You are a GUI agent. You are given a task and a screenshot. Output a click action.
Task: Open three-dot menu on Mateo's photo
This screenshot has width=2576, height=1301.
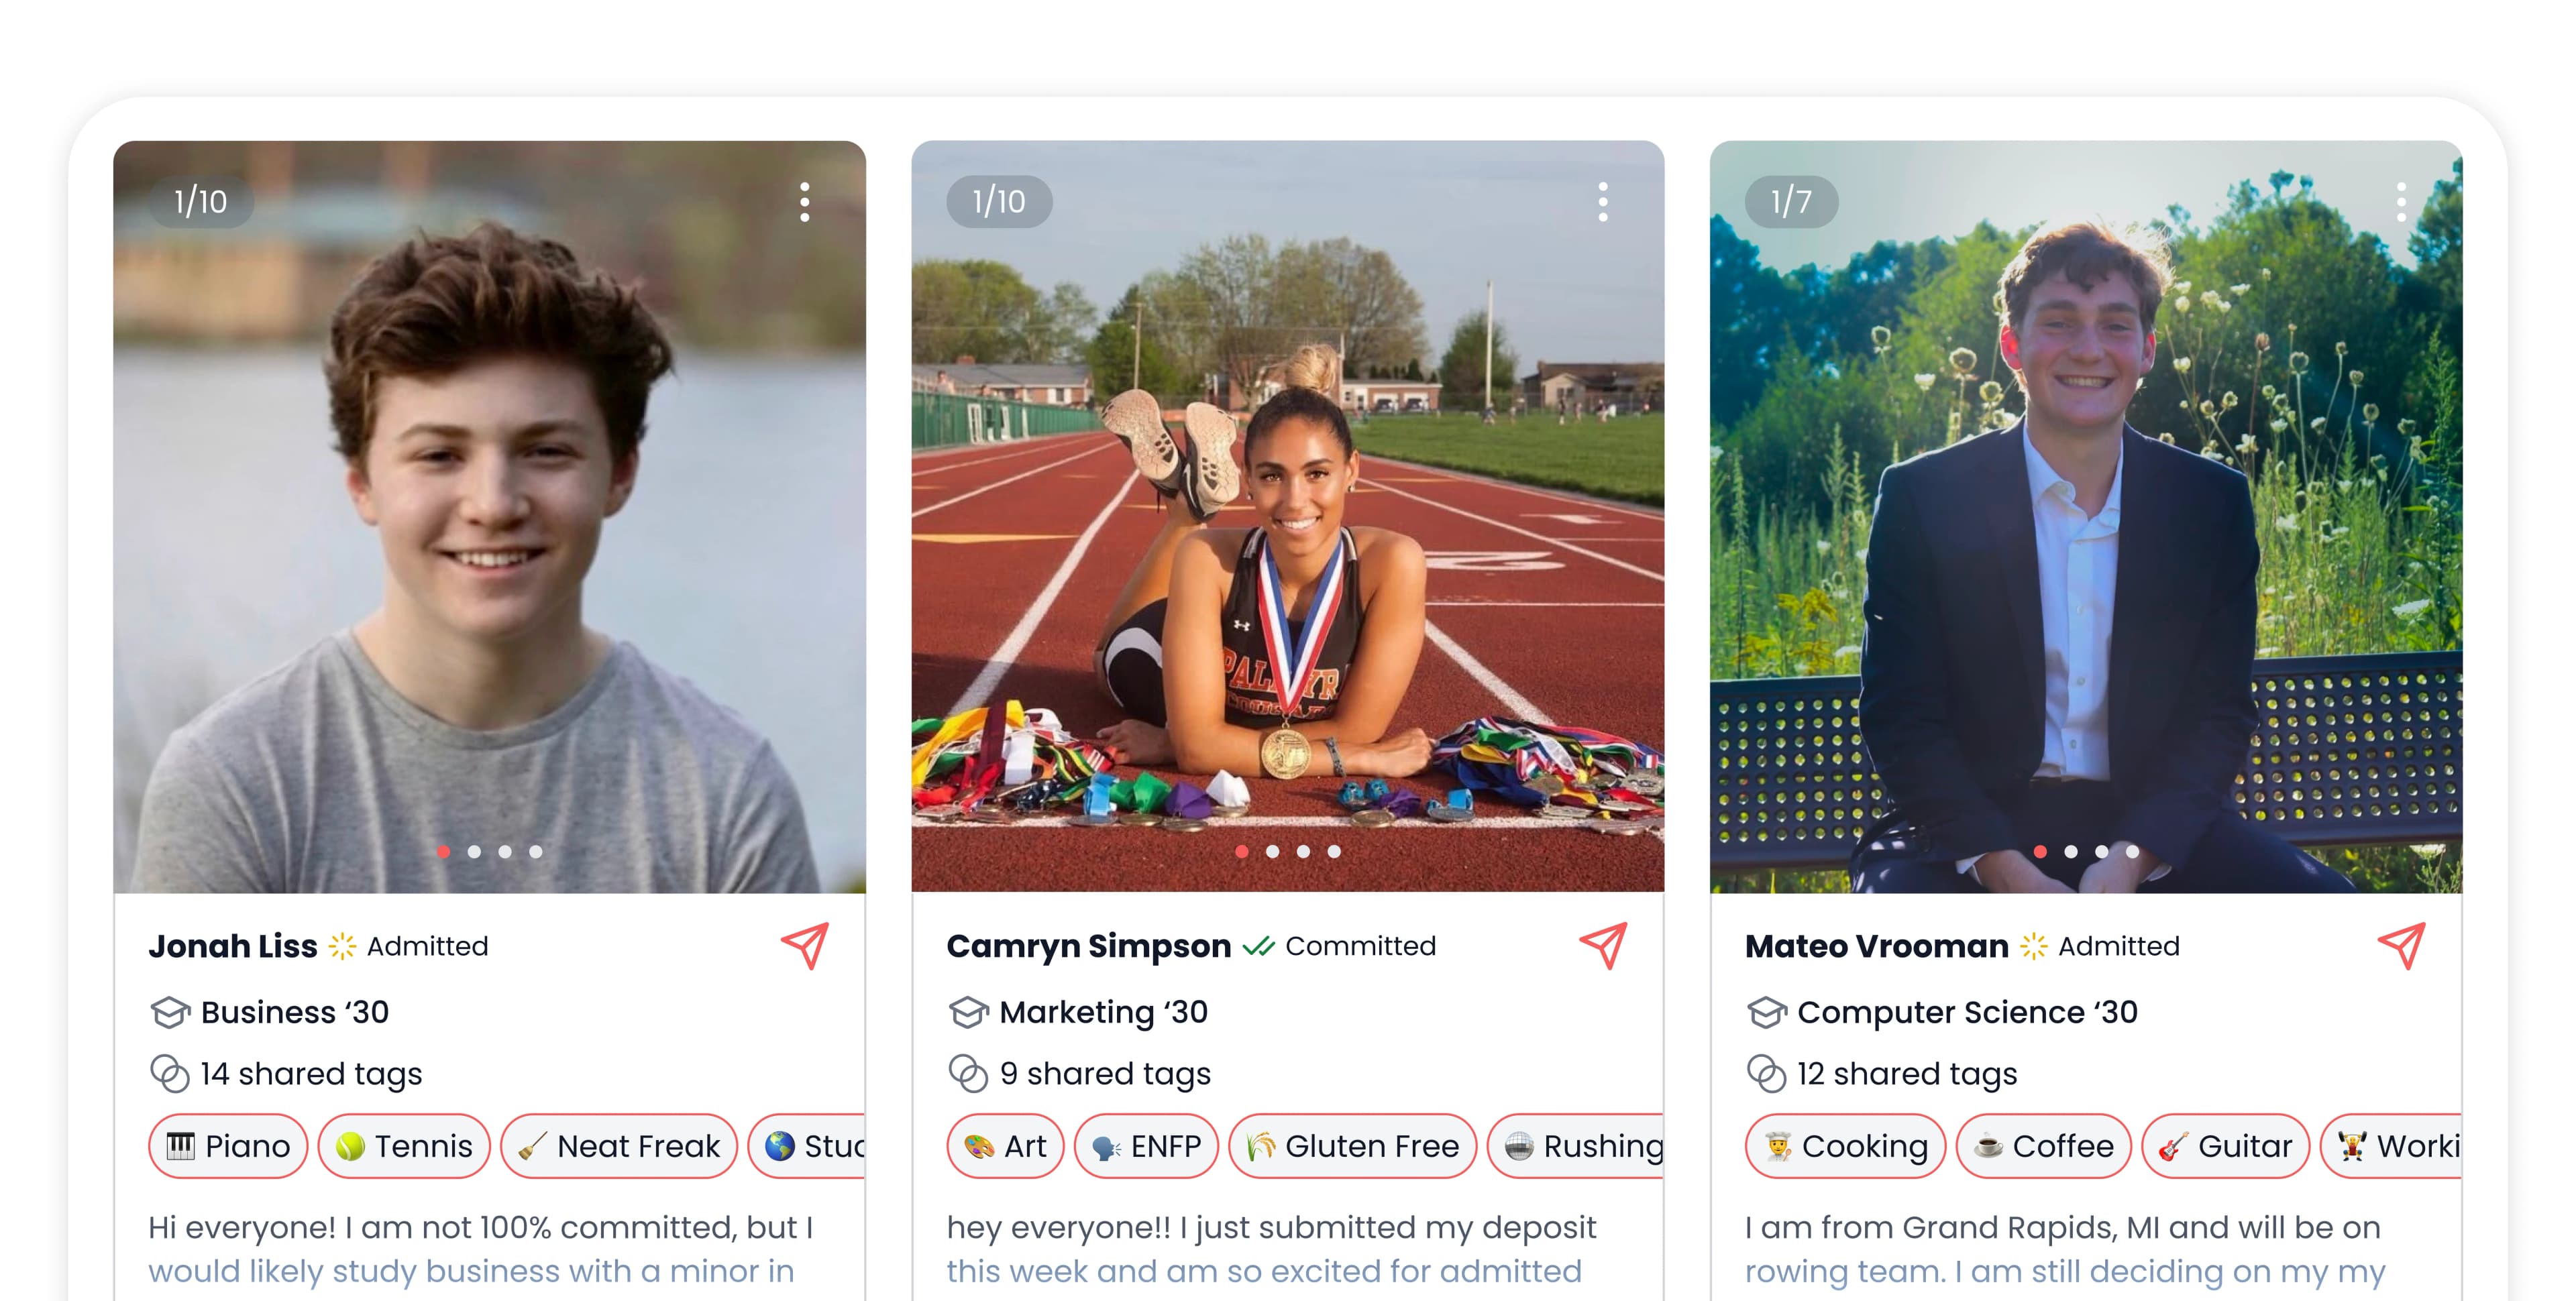point(2401,202)
